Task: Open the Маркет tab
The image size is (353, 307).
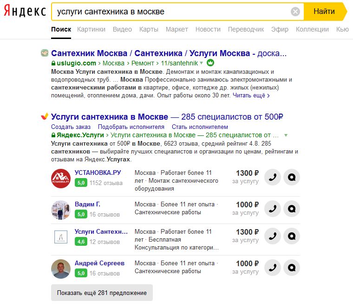Action: point(177,29)
